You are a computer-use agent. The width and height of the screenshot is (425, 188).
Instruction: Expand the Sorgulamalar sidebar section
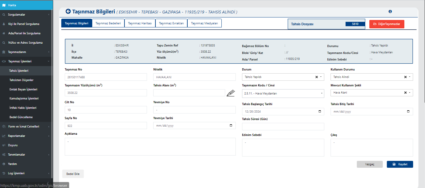pyautogui.click(x=26, y=15)
